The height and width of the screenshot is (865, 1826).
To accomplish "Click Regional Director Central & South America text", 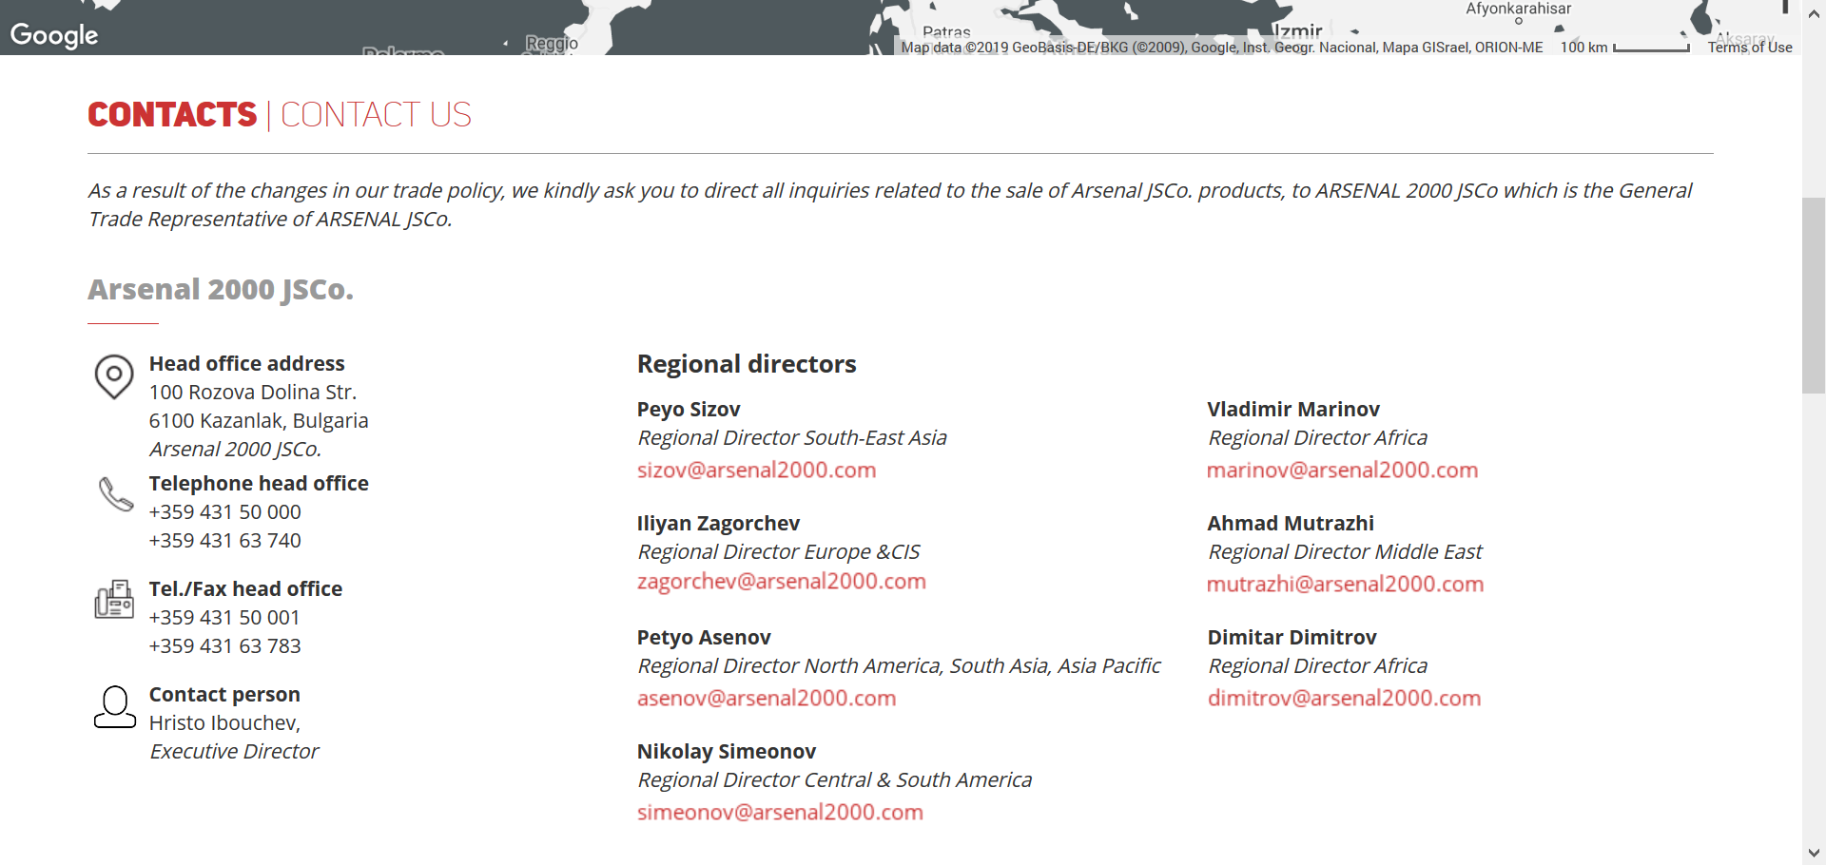I will click(x=835, y=779).
